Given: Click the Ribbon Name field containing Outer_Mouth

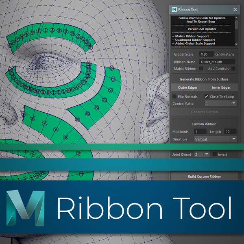Looking at the screenshot, I should pos(217,62).
